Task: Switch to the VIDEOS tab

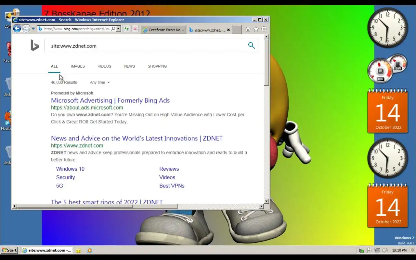Action: pos(104,66)
